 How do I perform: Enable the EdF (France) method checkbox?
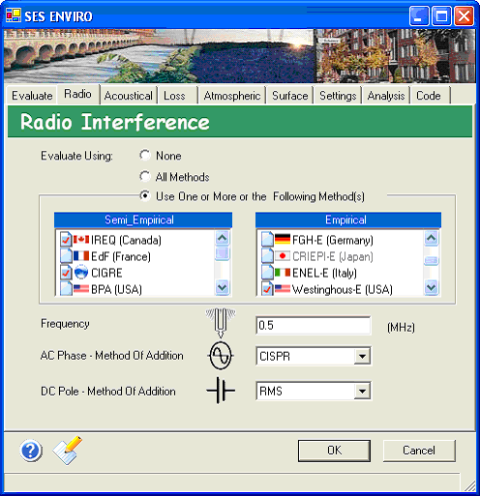(x=66, y=256)
